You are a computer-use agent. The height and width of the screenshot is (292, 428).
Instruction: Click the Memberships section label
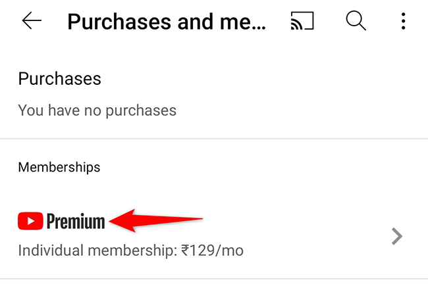click(x=59, y=167)
